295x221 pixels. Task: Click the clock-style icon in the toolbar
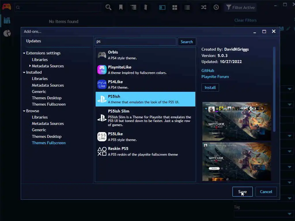[216, 7]
